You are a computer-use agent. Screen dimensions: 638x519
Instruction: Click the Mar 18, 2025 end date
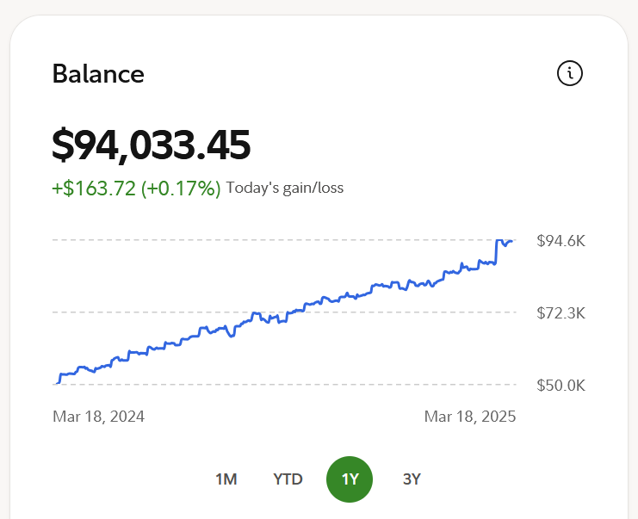click(x=470, y=417)
